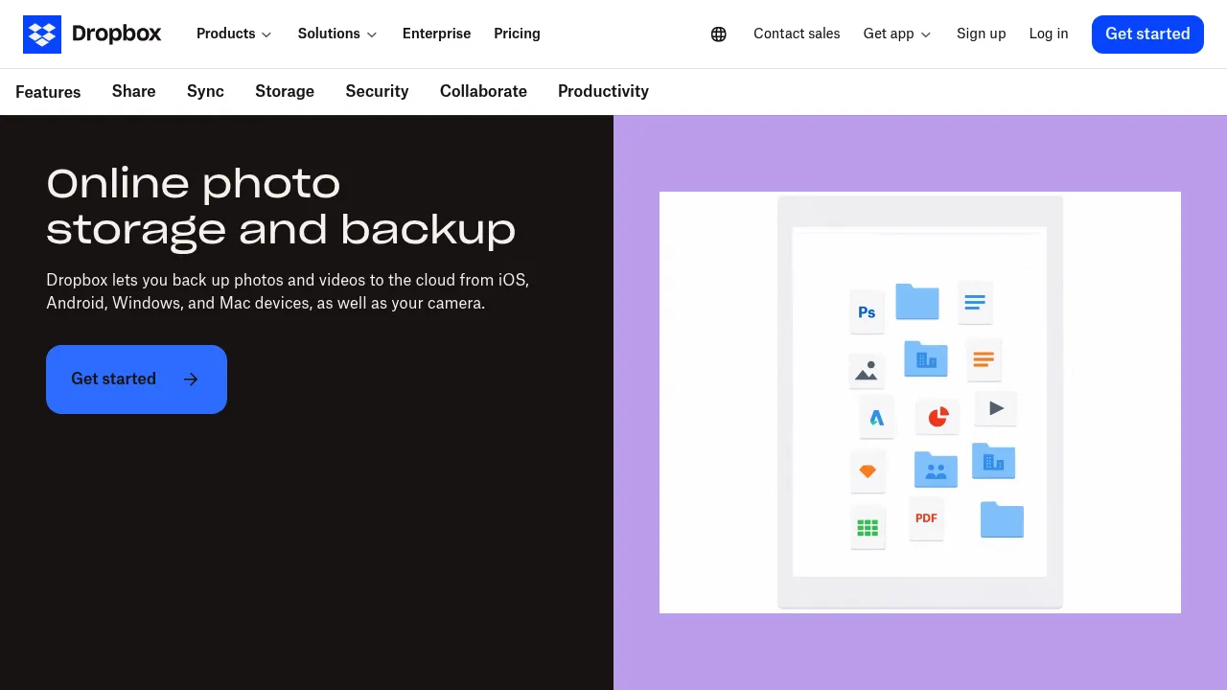Screen dimensions: 1227x690
Task: Switch to the Security tab
Action: click(377, 91)
